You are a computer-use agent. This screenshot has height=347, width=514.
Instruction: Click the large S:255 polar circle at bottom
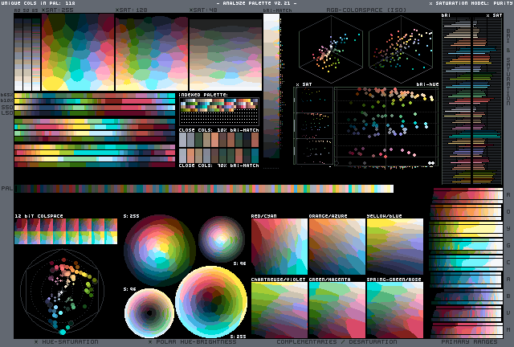[x=211, y=302]
